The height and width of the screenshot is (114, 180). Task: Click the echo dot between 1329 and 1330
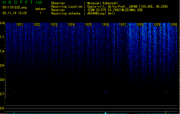click(x=166, y=91)
